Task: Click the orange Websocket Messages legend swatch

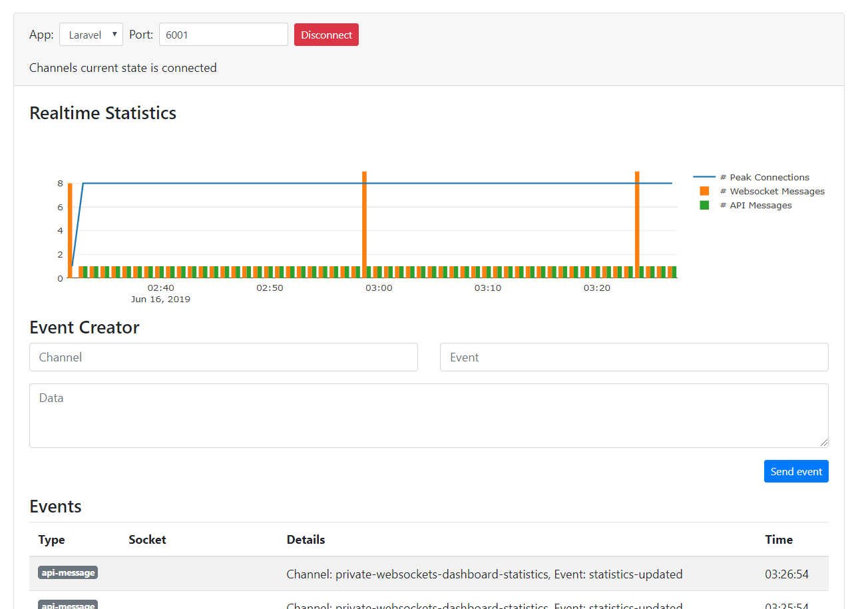Action: point(704,191)
